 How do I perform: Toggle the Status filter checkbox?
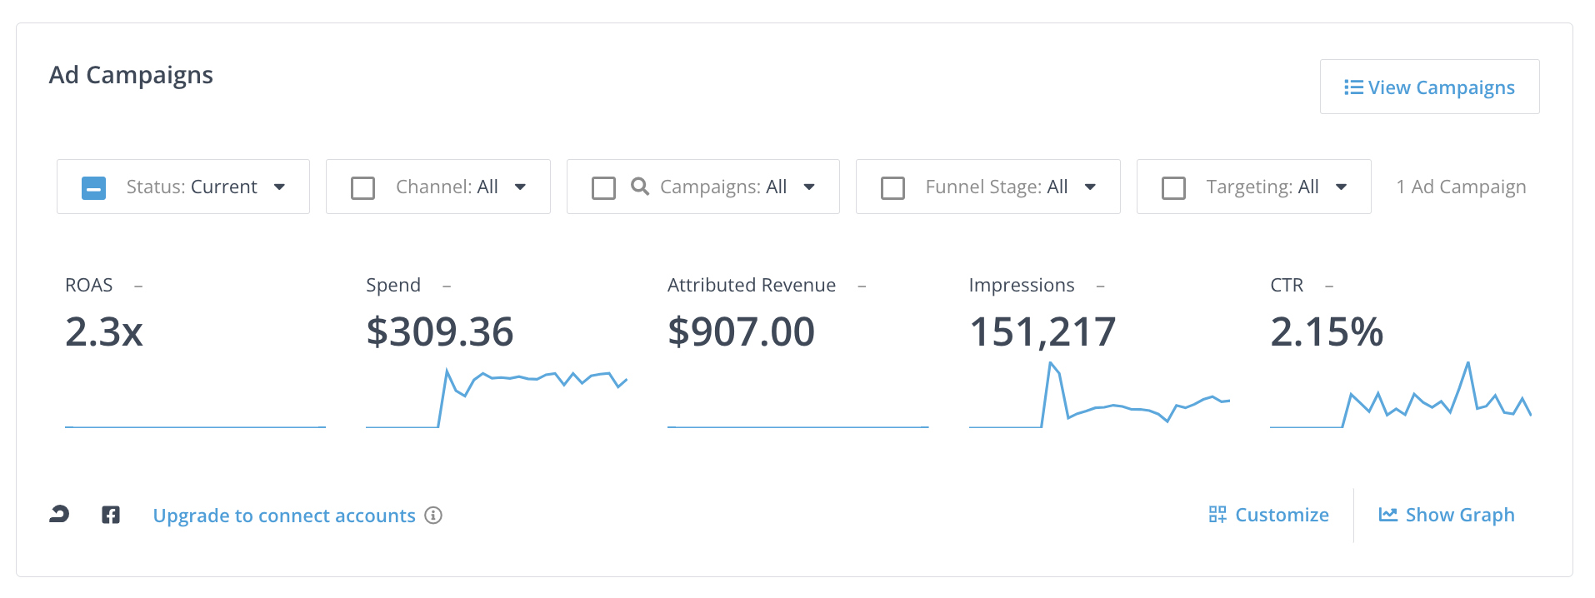click(94, 187)
